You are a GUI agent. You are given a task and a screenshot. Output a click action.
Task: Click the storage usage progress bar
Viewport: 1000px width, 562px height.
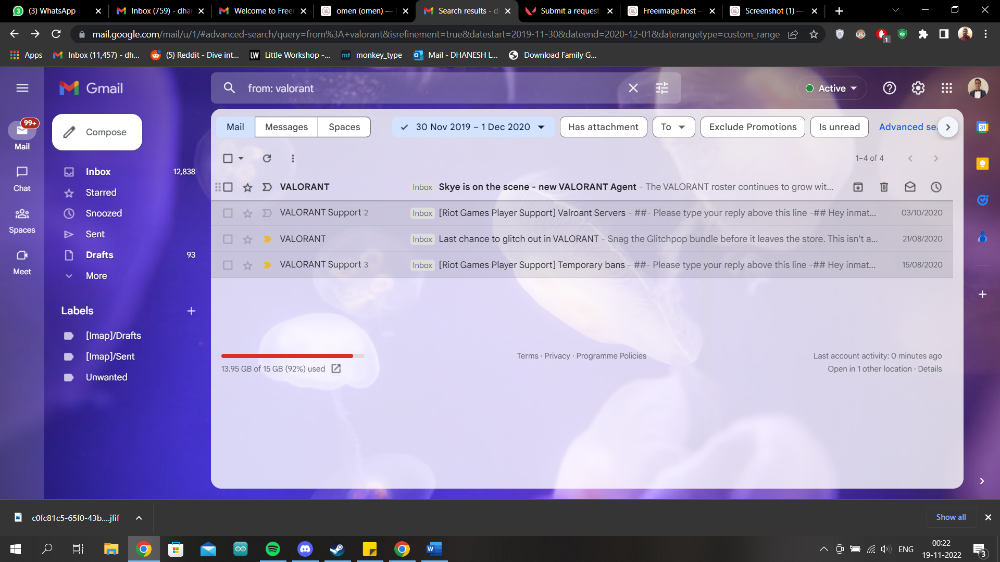pos(293,356)
